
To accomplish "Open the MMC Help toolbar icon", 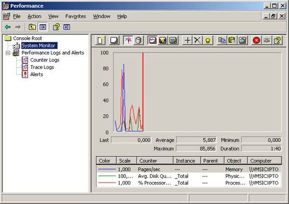I will point(56,27).
